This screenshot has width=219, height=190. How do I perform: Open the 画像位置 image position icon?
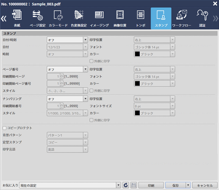coord(120,18)
